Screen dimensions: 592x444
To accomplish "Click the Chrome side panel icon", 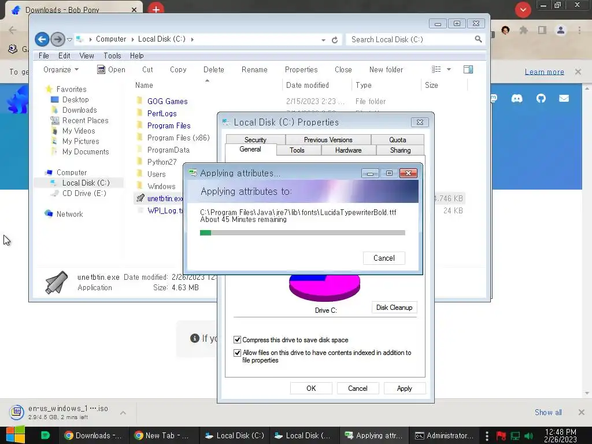I will (542, 30).
